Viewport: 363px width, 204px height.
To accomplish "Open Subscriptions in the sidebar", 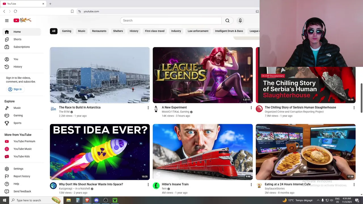I will pos(22,47).
